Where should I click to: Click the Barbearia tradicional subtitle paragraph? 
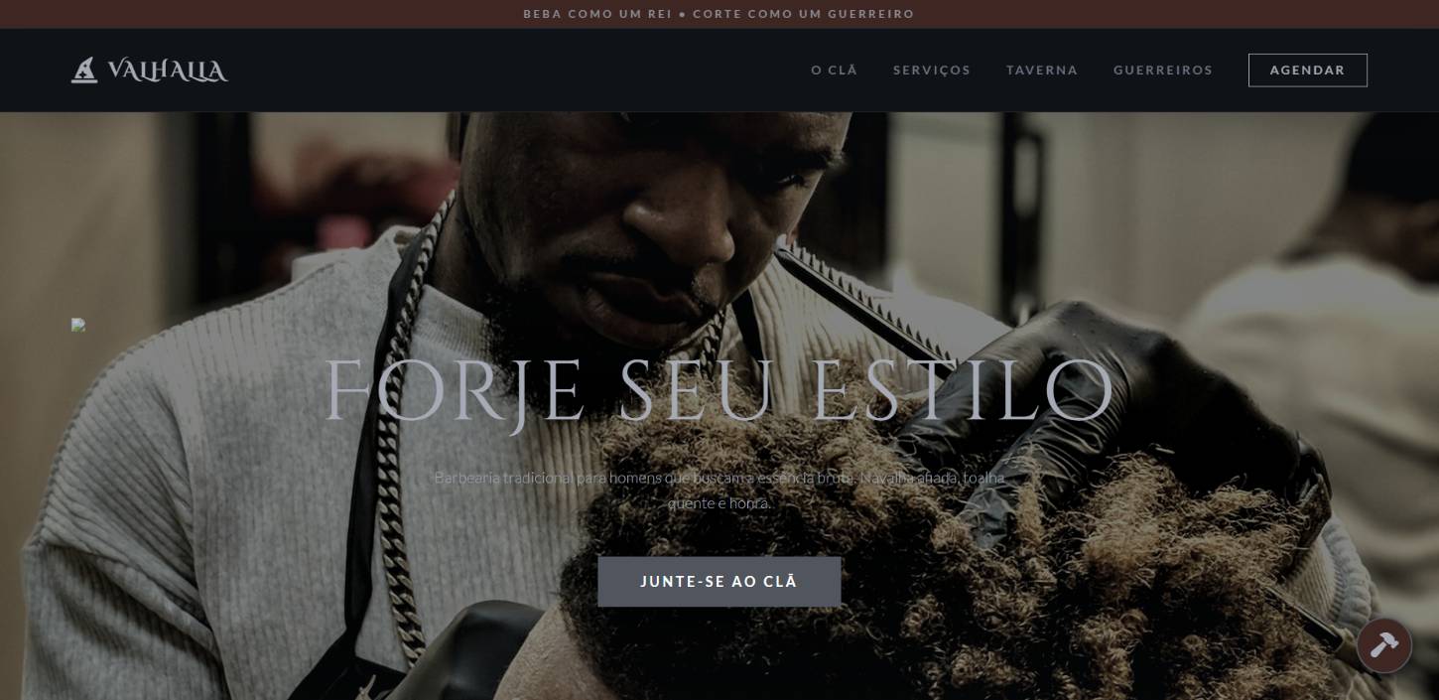pyautogui.click(x=719, y=490)
